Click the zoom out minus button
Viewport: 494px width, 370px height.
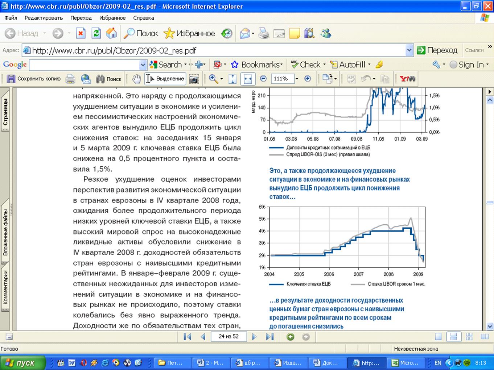click(263, 79)
